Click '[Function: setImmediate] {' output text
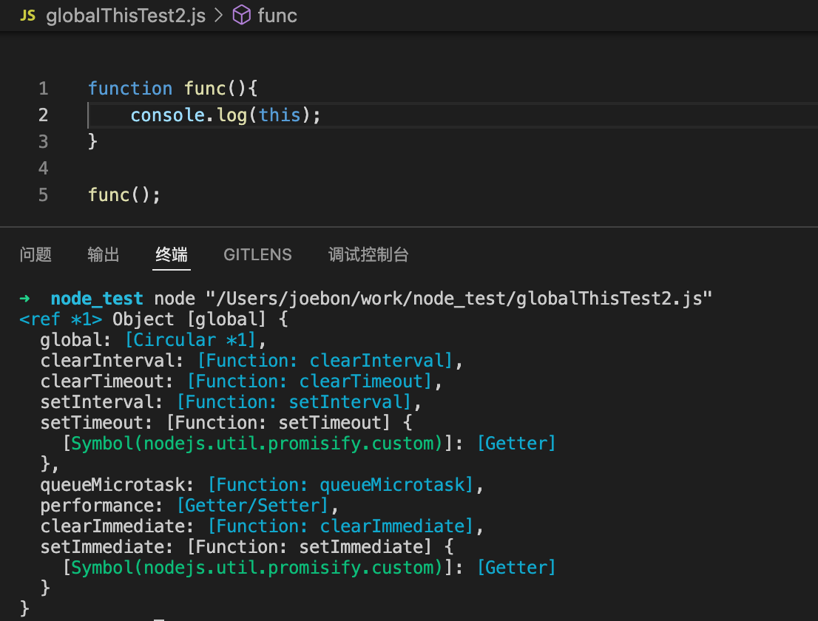This screenshot has height=621, width=818. [x=320, y=546]
